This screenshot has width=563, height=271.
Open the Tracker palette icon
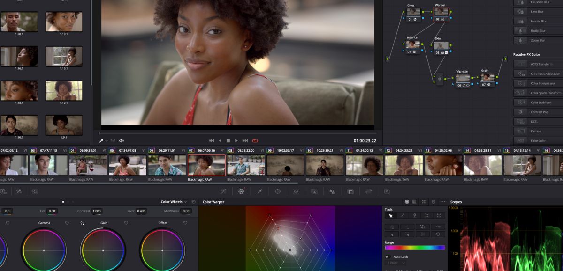296,191
